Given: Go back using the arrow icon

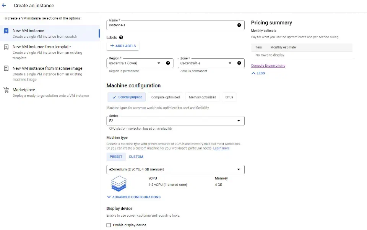Looking at the screenshot, I should (4, 6).
